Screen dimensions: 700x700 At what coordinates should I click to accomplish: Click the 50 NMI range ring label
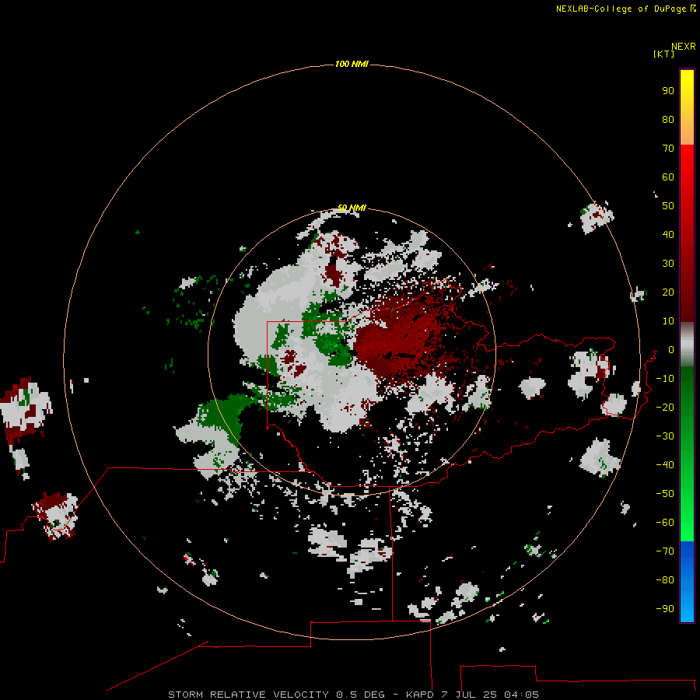tap(352, 208)
